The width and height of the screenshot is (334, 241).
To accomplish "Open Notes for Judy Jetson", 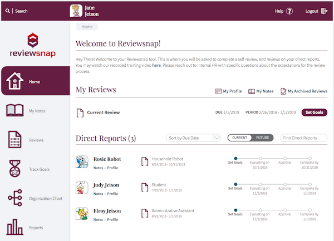I will 98,194.
